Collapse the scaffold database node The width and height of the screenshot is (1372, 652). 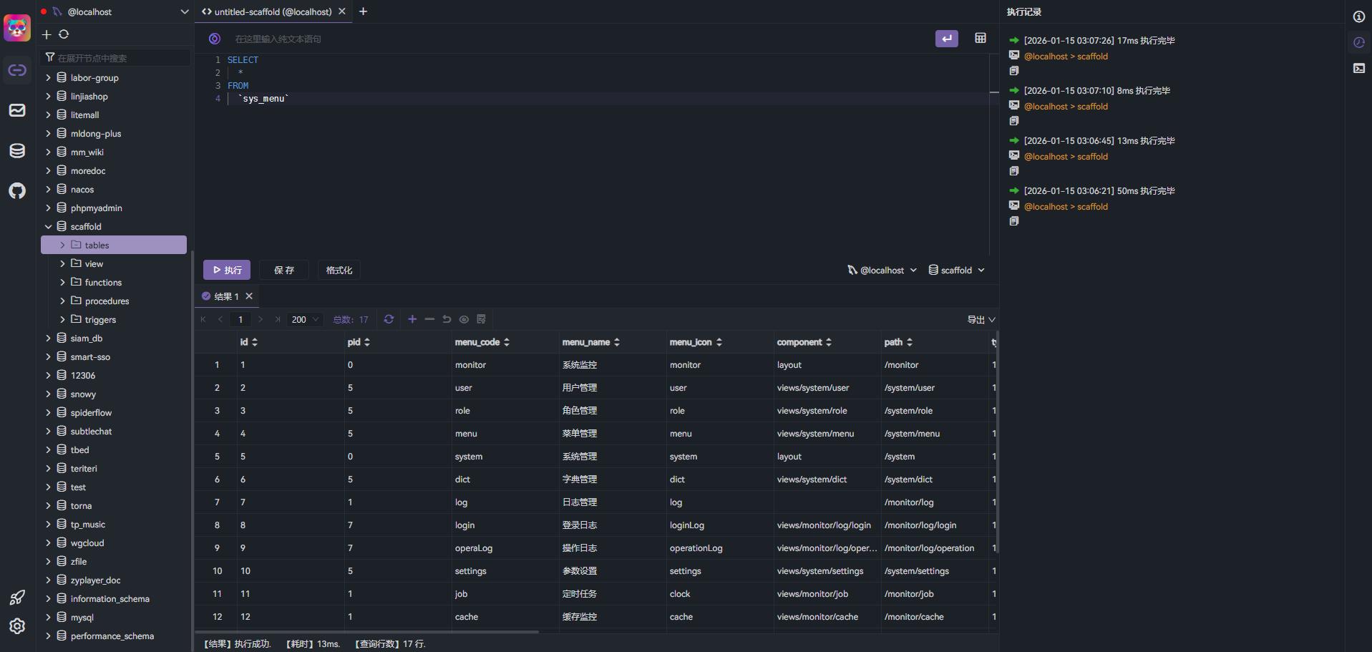[x=48, y=226]
